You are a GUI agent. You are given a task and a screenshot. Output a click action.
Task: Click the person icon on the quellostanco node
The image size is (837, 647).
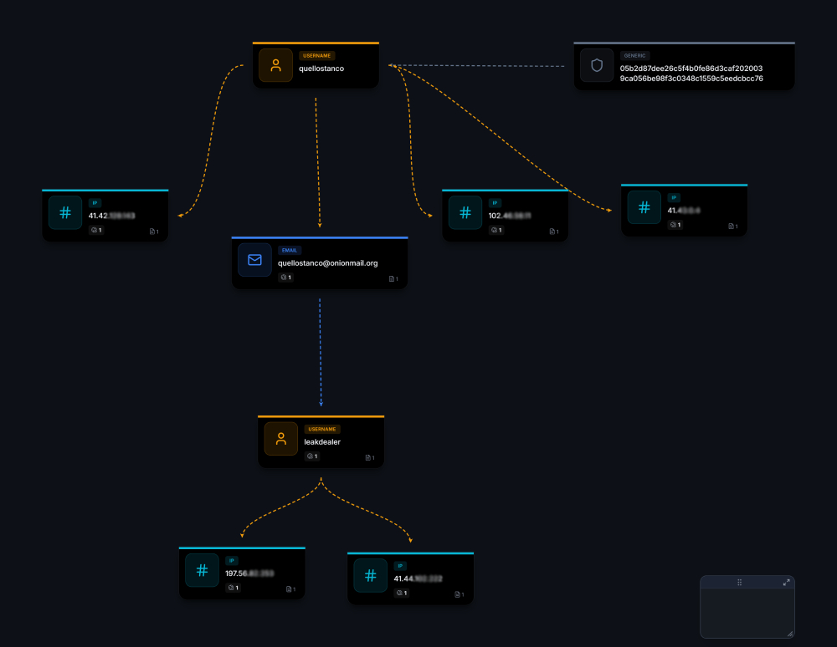pos(275,65)
